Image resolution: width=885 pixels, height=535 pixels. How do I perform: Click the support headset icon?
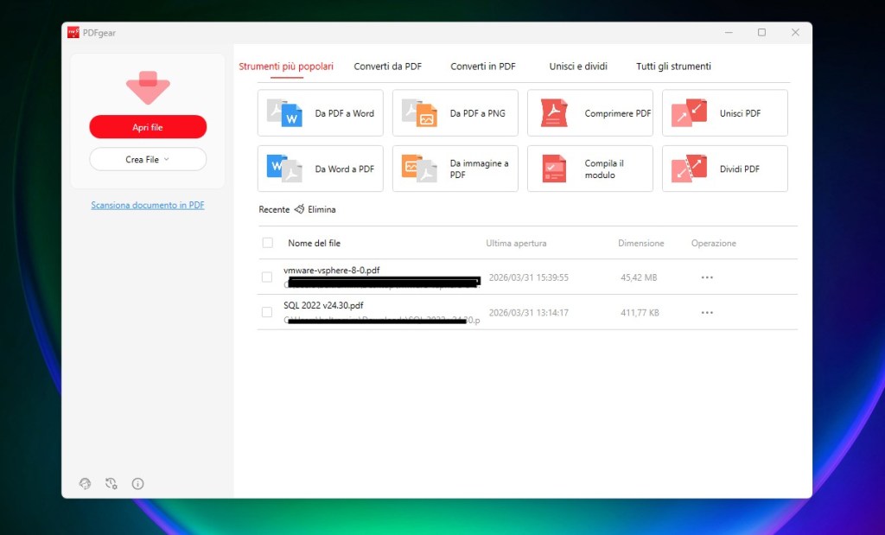(85, 484)
